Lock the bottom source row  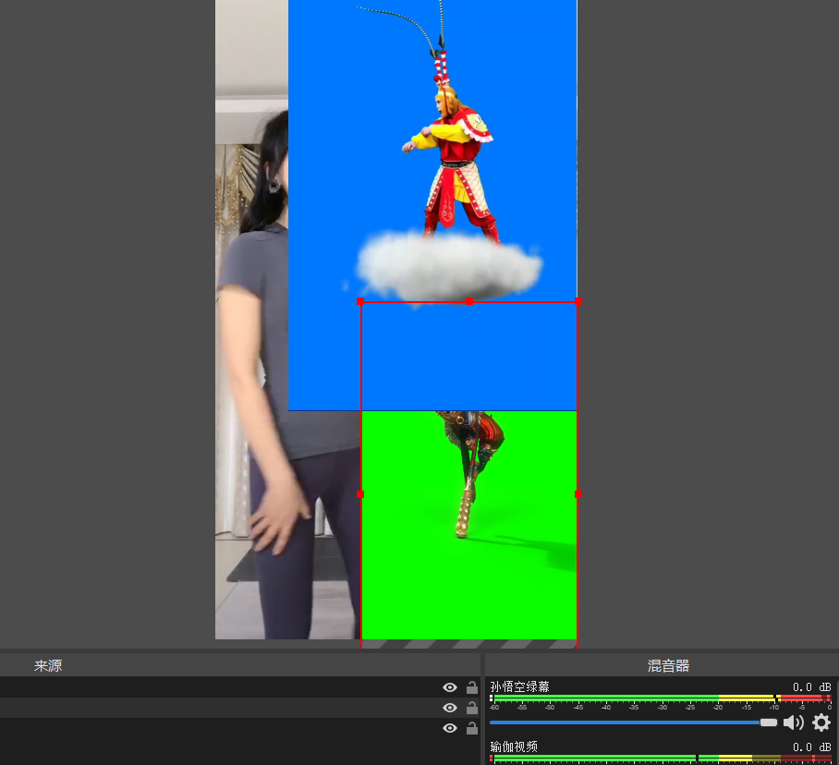click(x=472, y=727)
